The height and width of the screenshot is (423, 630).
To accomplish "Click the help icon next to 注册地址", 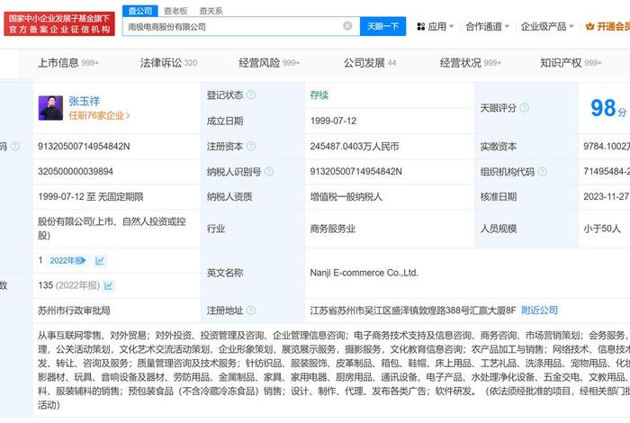I will pyautogui.click(x=251, y=310).
